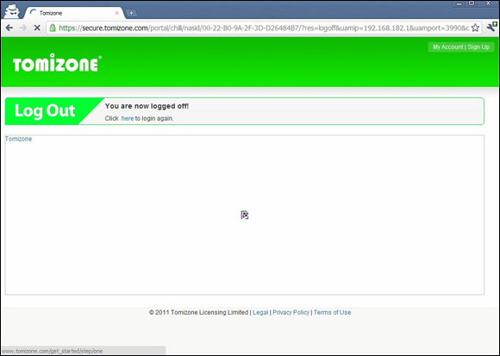Image resolution: width=500 pixels, height=356 pixels.
Task: Open the Tomizone link above frame
Action: 18,139
